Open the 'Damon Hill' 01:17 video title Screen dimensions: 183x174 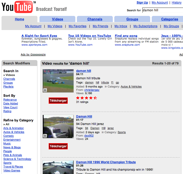tap(84, 117)
